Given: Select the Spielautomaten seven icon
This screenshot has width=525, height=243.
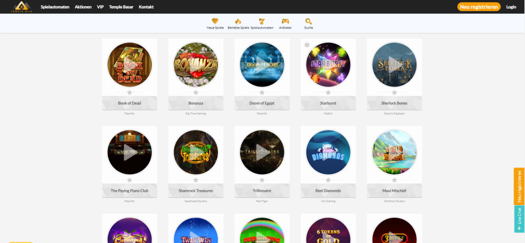Looking at the screenshot, I should [x=262, y=21].
